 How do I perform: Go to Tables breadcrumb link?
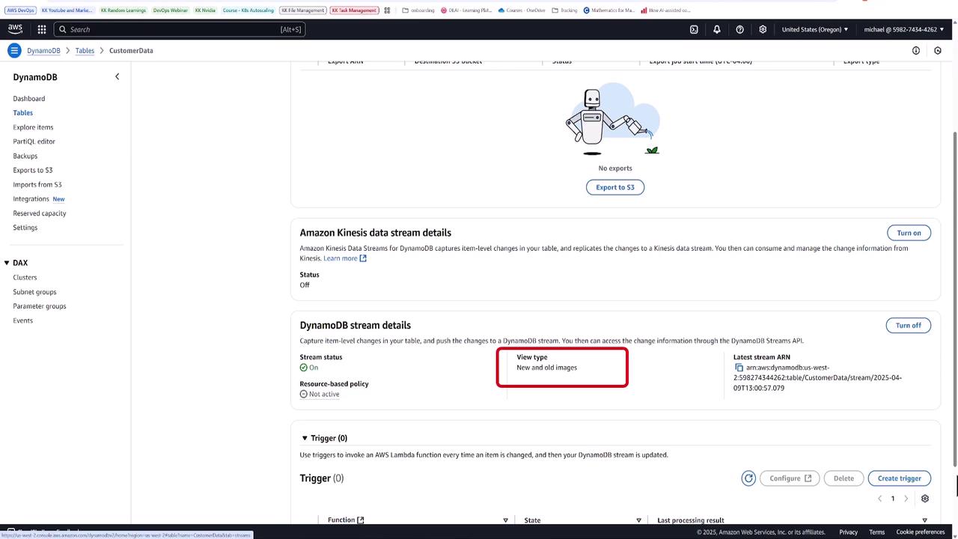pos(85,51)
